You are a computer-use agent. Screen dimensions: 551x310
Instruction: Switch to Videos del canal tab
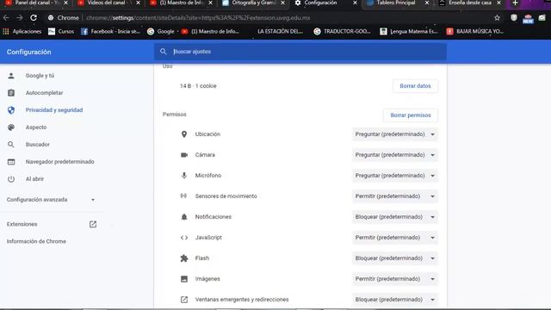click(108, 3)
